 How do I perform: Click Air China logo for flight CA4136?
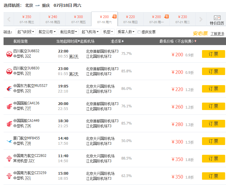point(9,106)
